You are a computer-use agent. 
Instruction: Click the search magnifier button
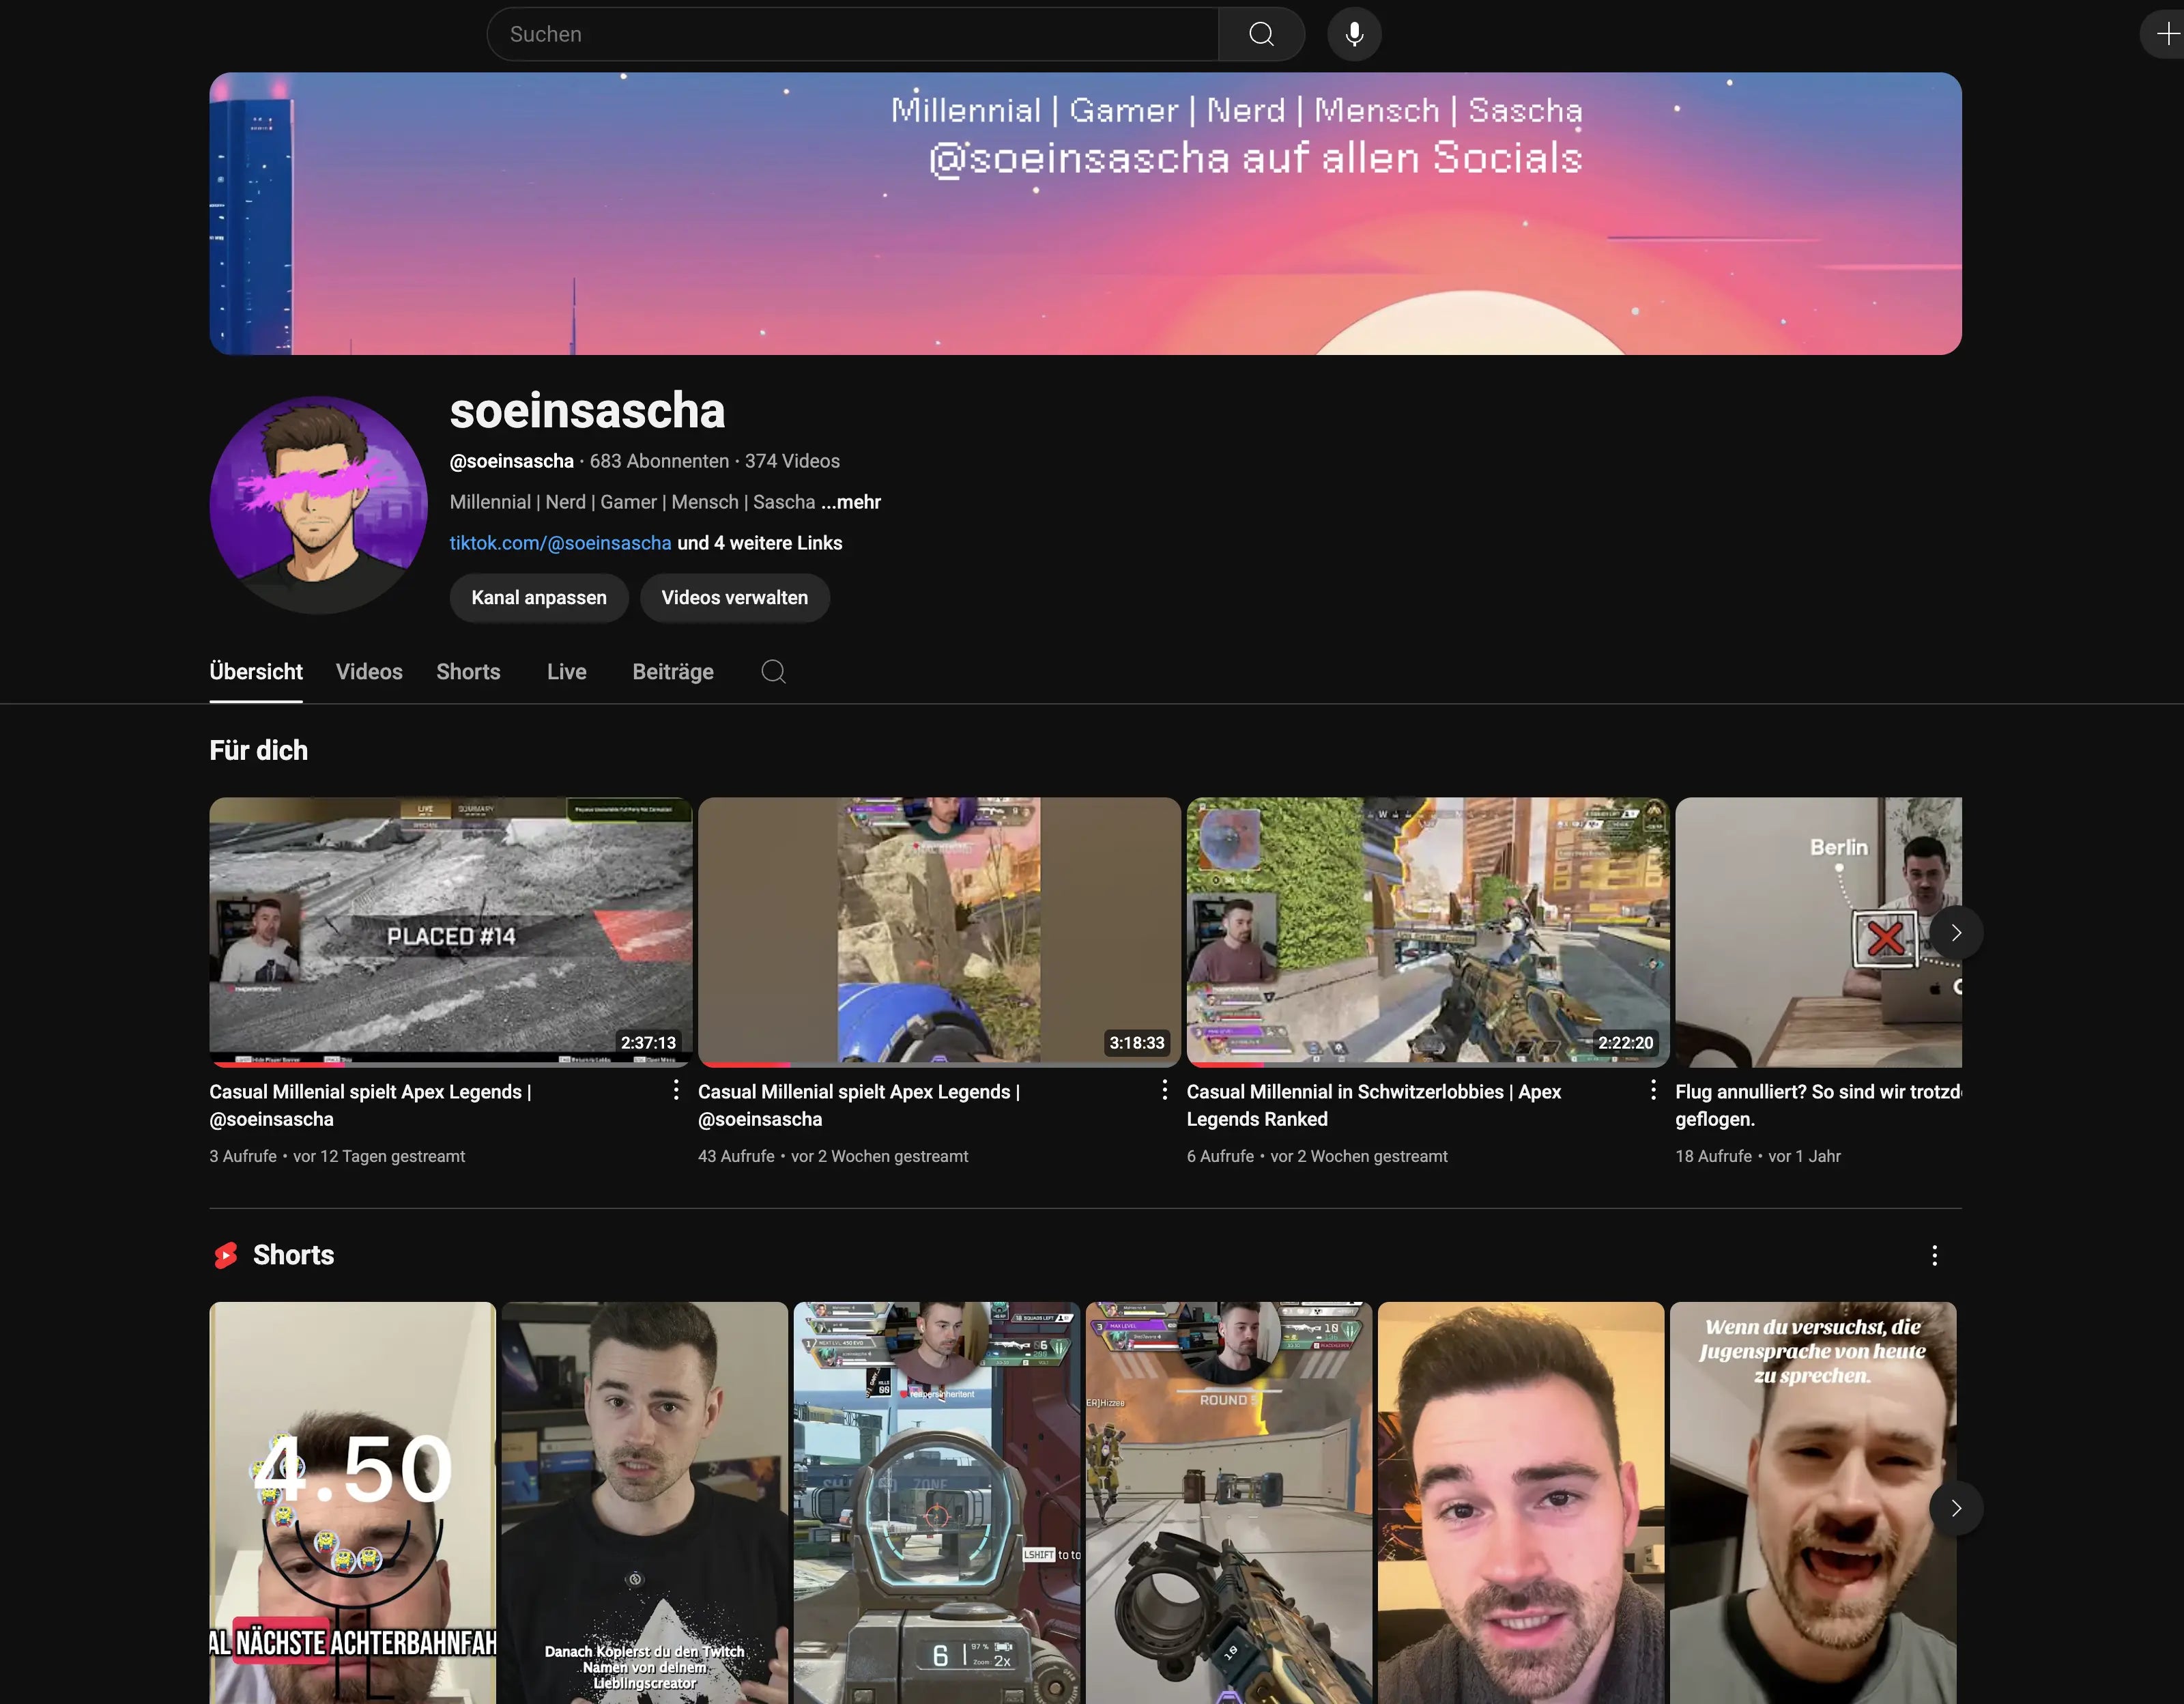1261,34
